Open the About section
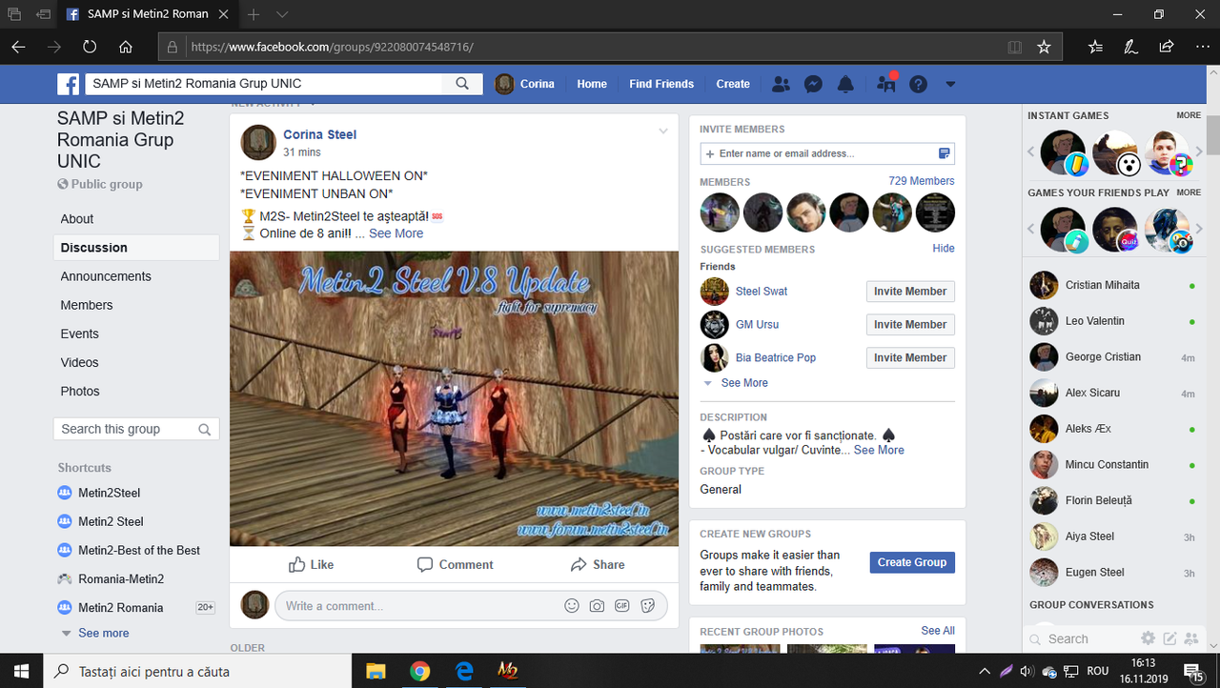The height and width of the screenshot is (688, 1220). point(136,218)
